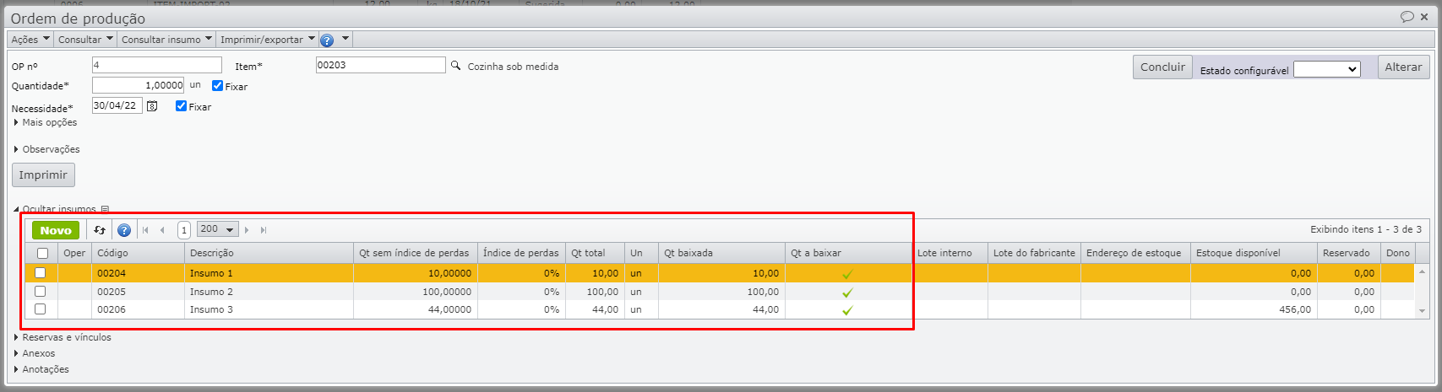Click the comment bubble icon in the title bar
This screenshot has height=392, width=1442.
(1407, 17)
